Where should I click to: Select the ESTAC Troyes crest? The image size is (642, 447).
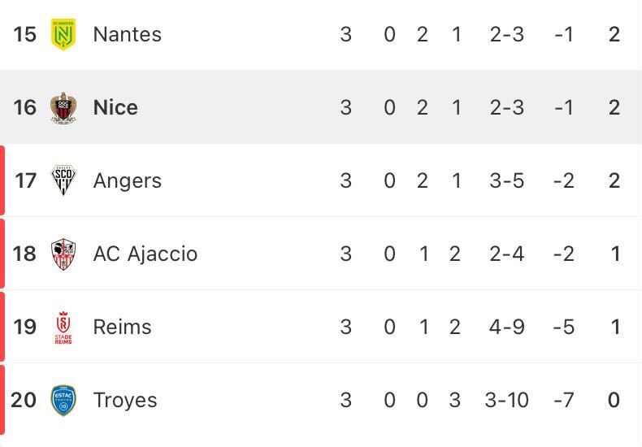click(x=63, y=400)
